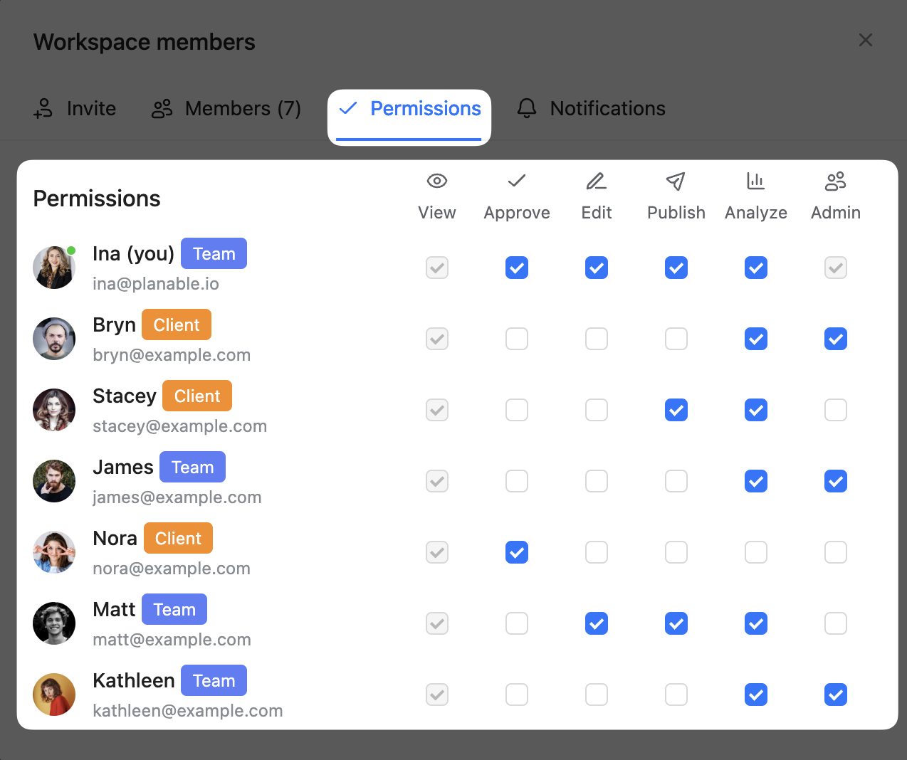
Task: Click the Team badge next to Kathleen
Action: pyautogui.click(x=214, y=680)
